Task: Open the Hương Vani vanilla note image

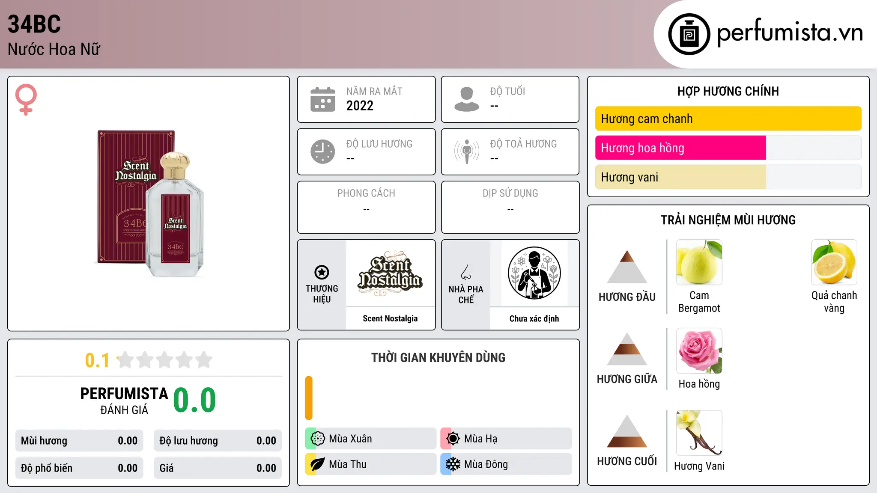Action: pyautogui.click(x=699, y=433)
